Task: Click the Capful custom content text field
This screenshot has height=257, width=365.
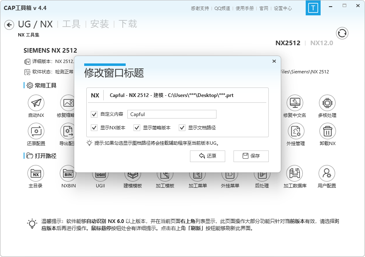Action: 172,114
